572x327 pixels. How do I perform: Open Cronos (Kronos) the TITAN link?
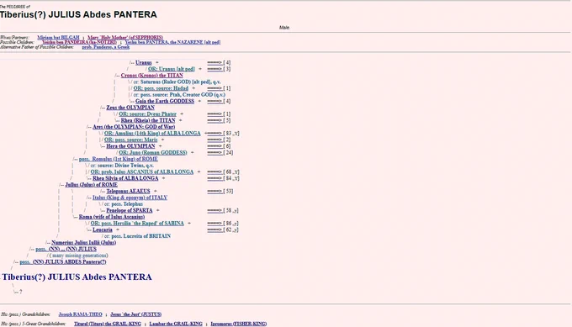coord(151,76)
